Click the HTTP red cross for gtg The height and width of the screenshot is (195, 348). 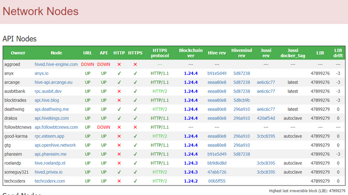(119, 145)
